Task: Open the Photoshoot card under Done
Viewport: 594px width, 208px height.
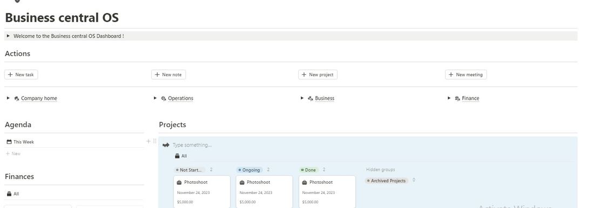Action: (x=327, y=191)
